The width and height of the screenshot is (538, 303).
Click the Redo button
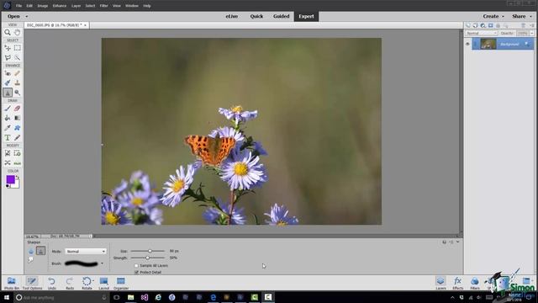pos(70,283)
